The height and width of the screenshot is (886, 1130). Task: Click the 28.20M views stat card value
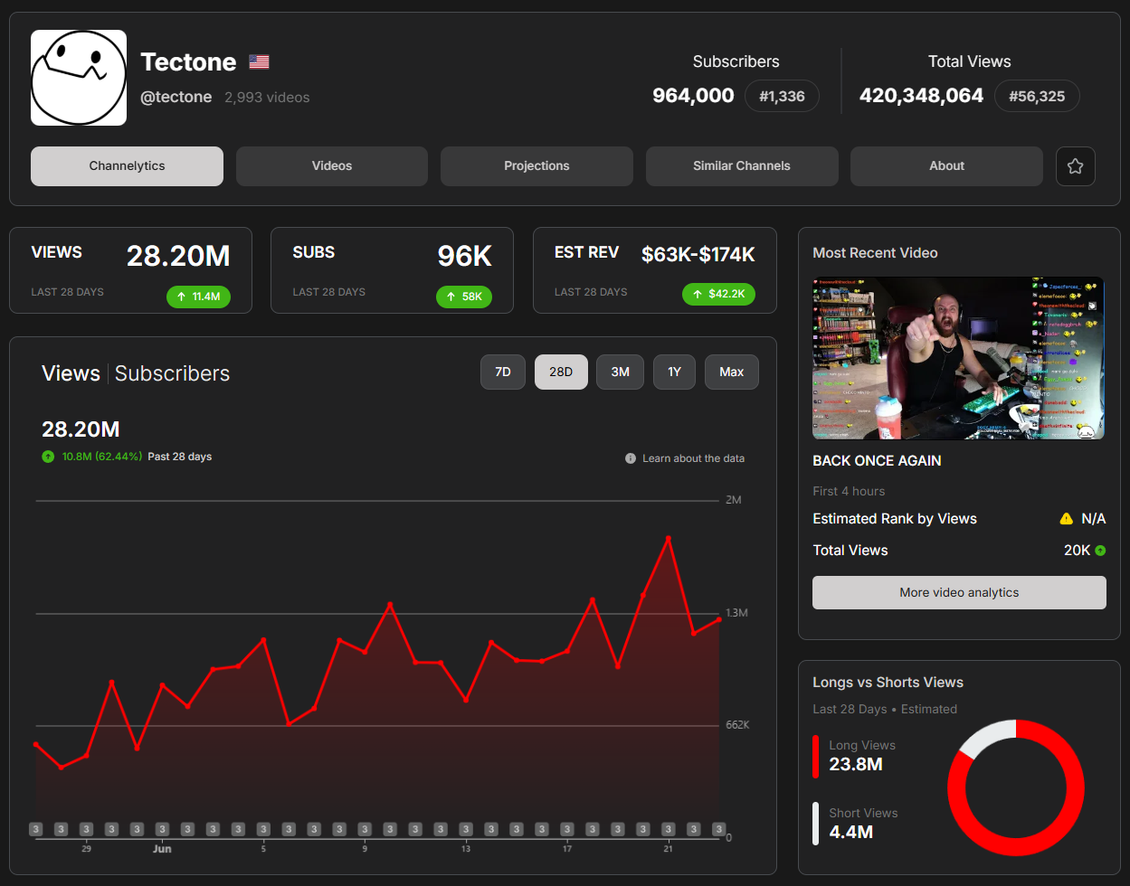pyautogui.click(x=178, y=256)
